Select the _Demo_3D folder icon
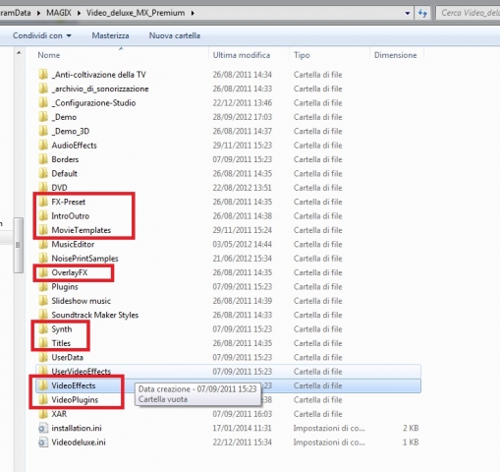Image resolution: width=500 pixels, height=472 pixels. 43,131
